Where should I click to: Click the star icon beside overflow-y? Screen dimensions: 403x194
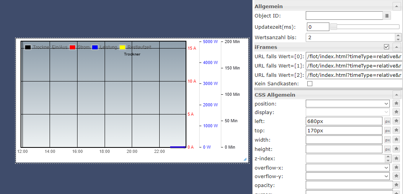[x=396, y=176]
